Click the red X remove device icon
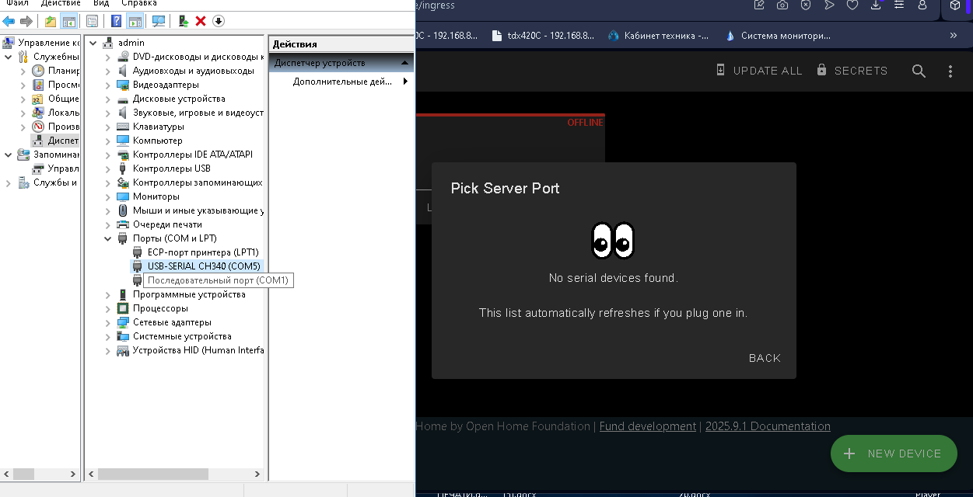 201,21
